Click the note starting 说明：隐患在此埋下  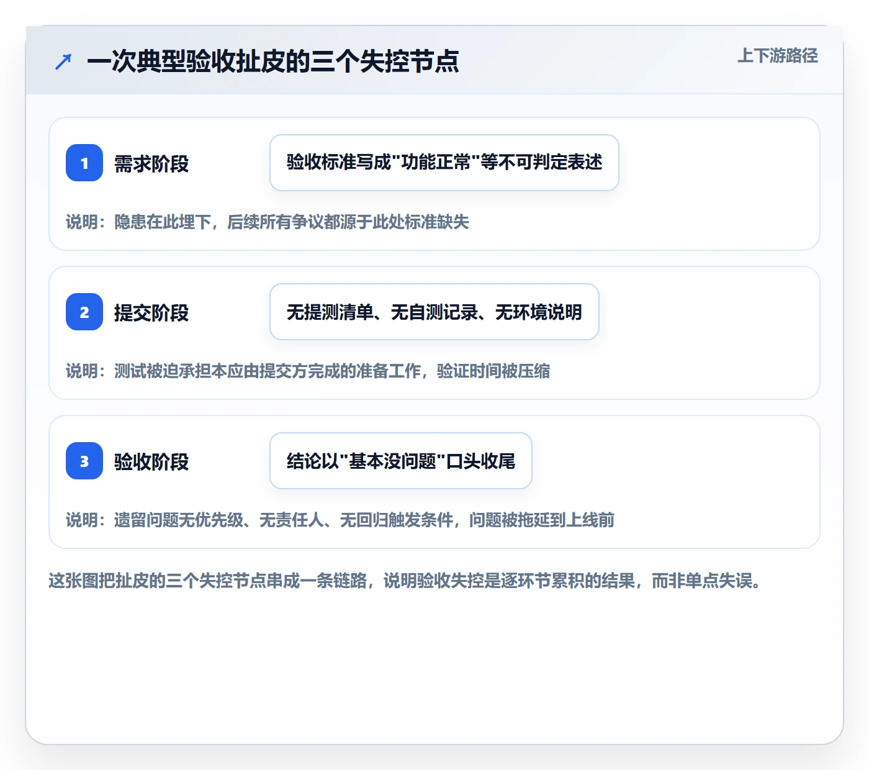(268, 222)
